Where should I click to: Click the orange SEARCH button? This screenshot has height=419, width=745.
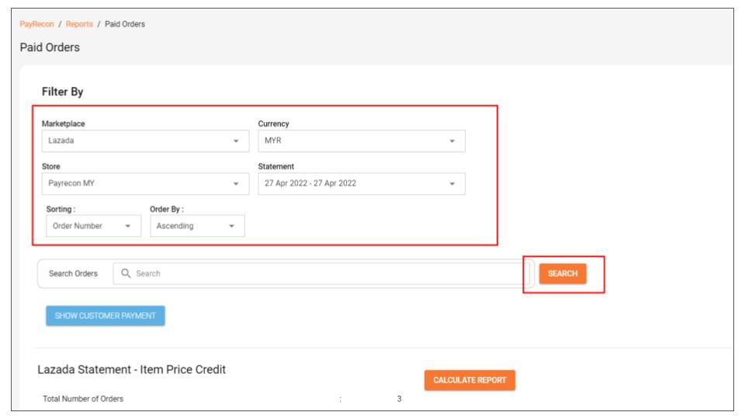pyautogui.click(x=563, y=274)
